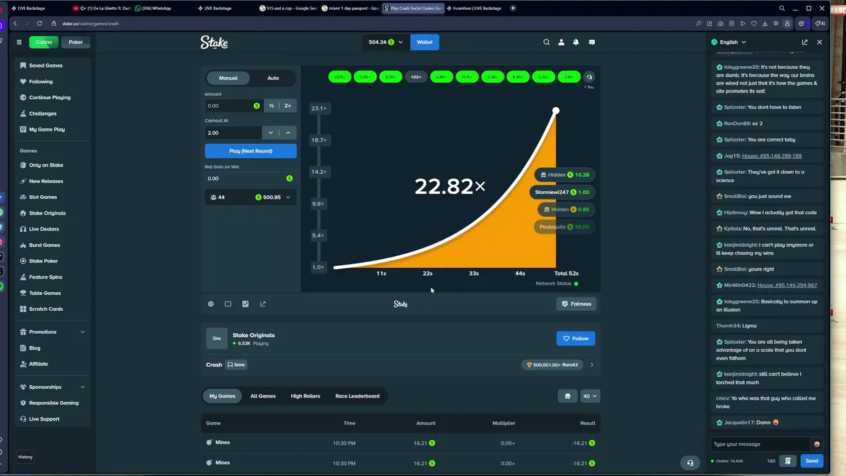846x476 pixels.
Task: Decrease Cashout At value with down arrow
Action: tap(270, 133)
